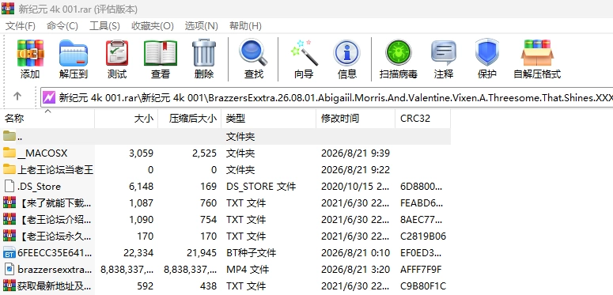Open the 注释 (Comment) tool

[x=443, y=59]
